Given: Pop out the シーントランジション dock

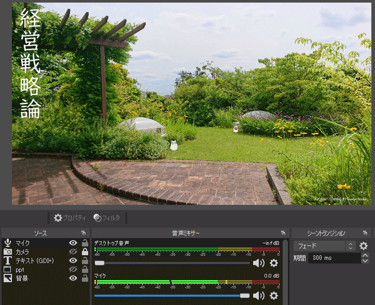Looking at the screenshot, I should click(365, 233).
